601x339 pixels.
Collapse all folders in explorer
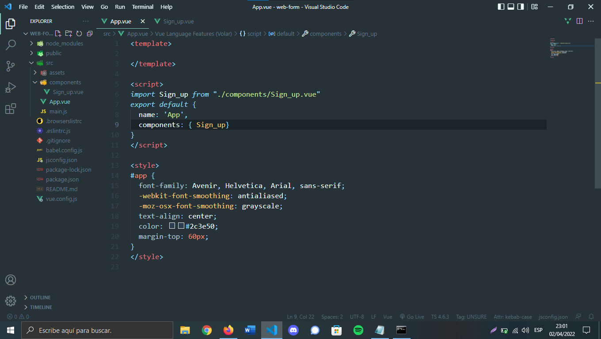(x=90, y=34)
